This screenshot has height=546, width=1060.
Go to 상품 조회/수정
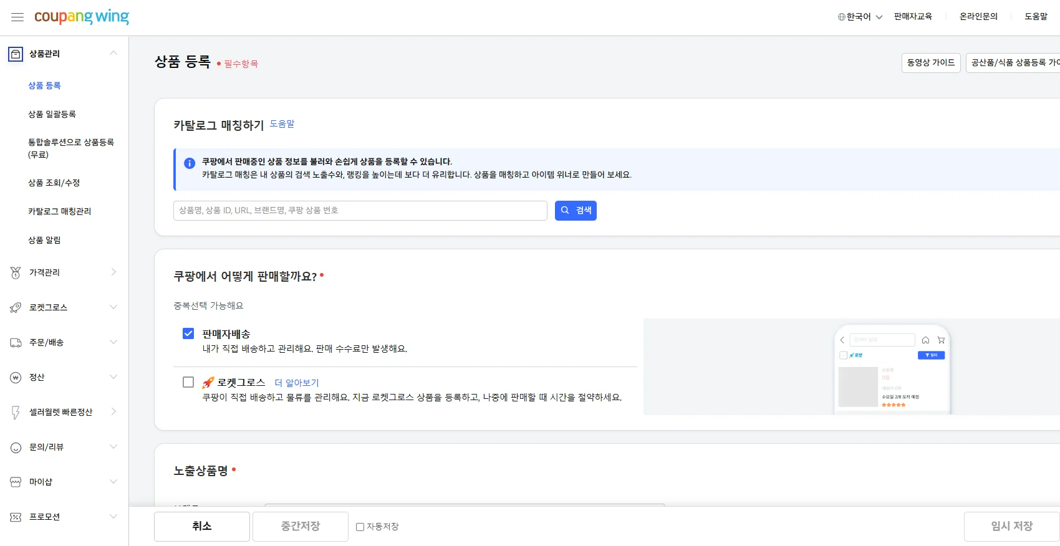tap(54, 183)
